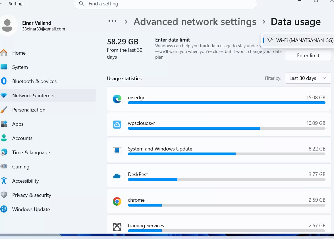Go to Advanced network settings breadcrumb
Image resolution: width=334 pixels, height=239 pixels.
195,22
